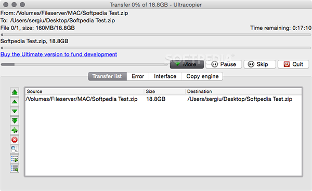312x191 pixels.
Task: Sort list by Source column header
Action: 85,91
